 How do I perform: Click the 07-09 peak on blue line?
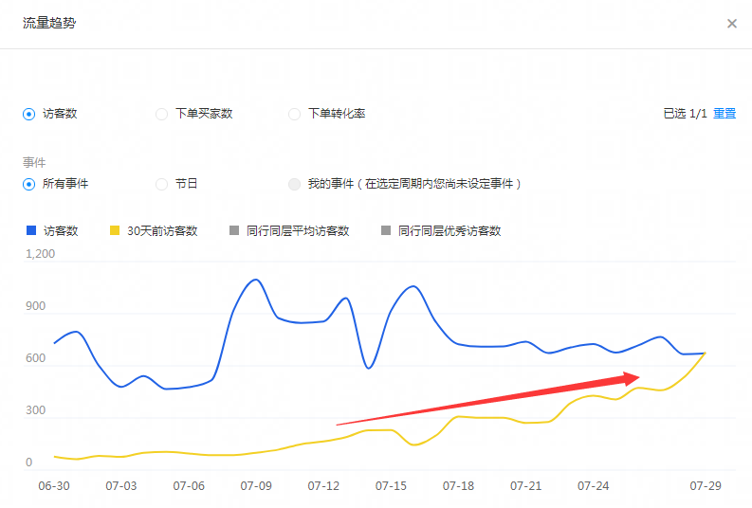pos(255,280)
